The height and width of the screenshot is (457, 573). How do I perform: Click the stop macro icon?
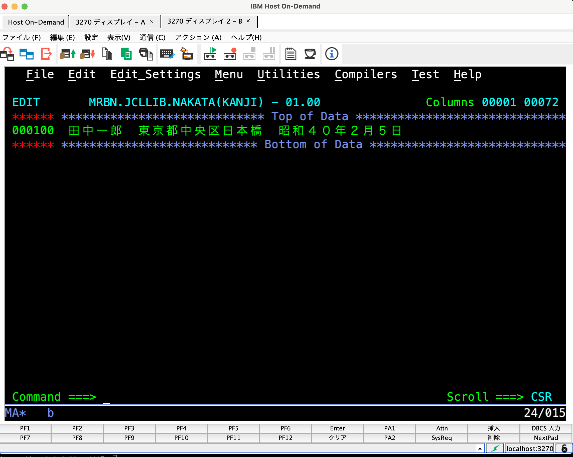click(249, 54)
